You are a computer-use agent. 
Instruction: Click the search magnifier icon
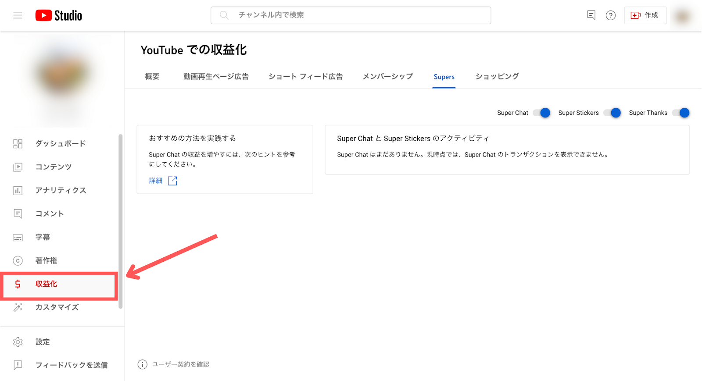click(224, 15)
